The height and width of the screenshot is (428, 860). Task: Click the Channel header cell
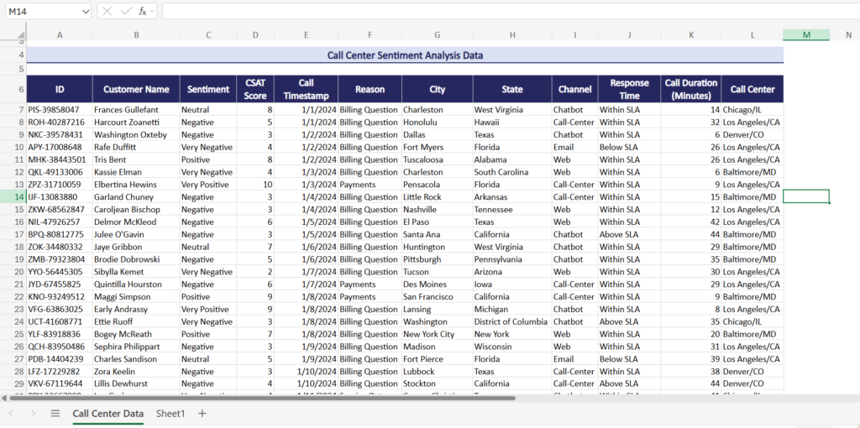[x=574, y=89]
